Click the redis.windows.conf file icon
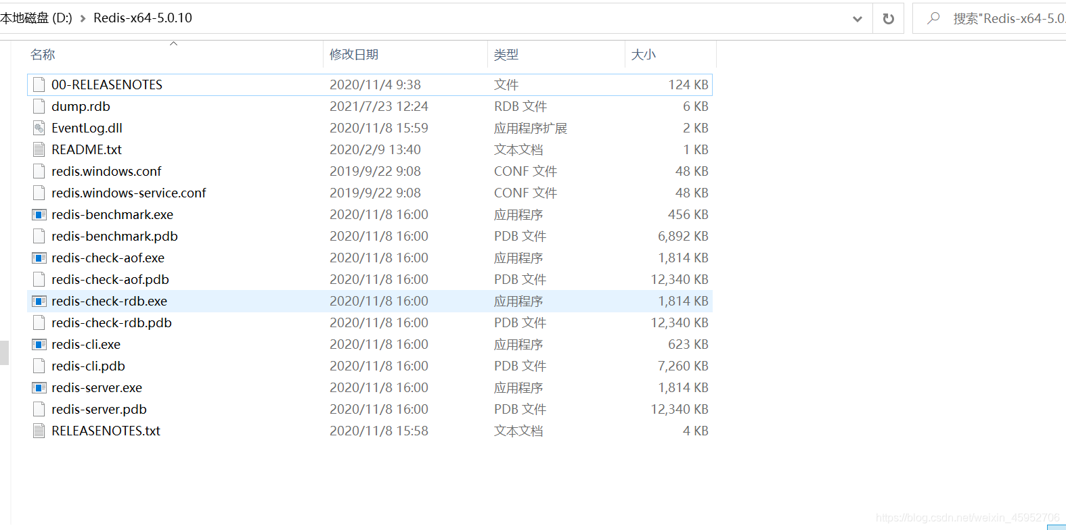The width and height of the screenshot is (1066, 530). 39,171
